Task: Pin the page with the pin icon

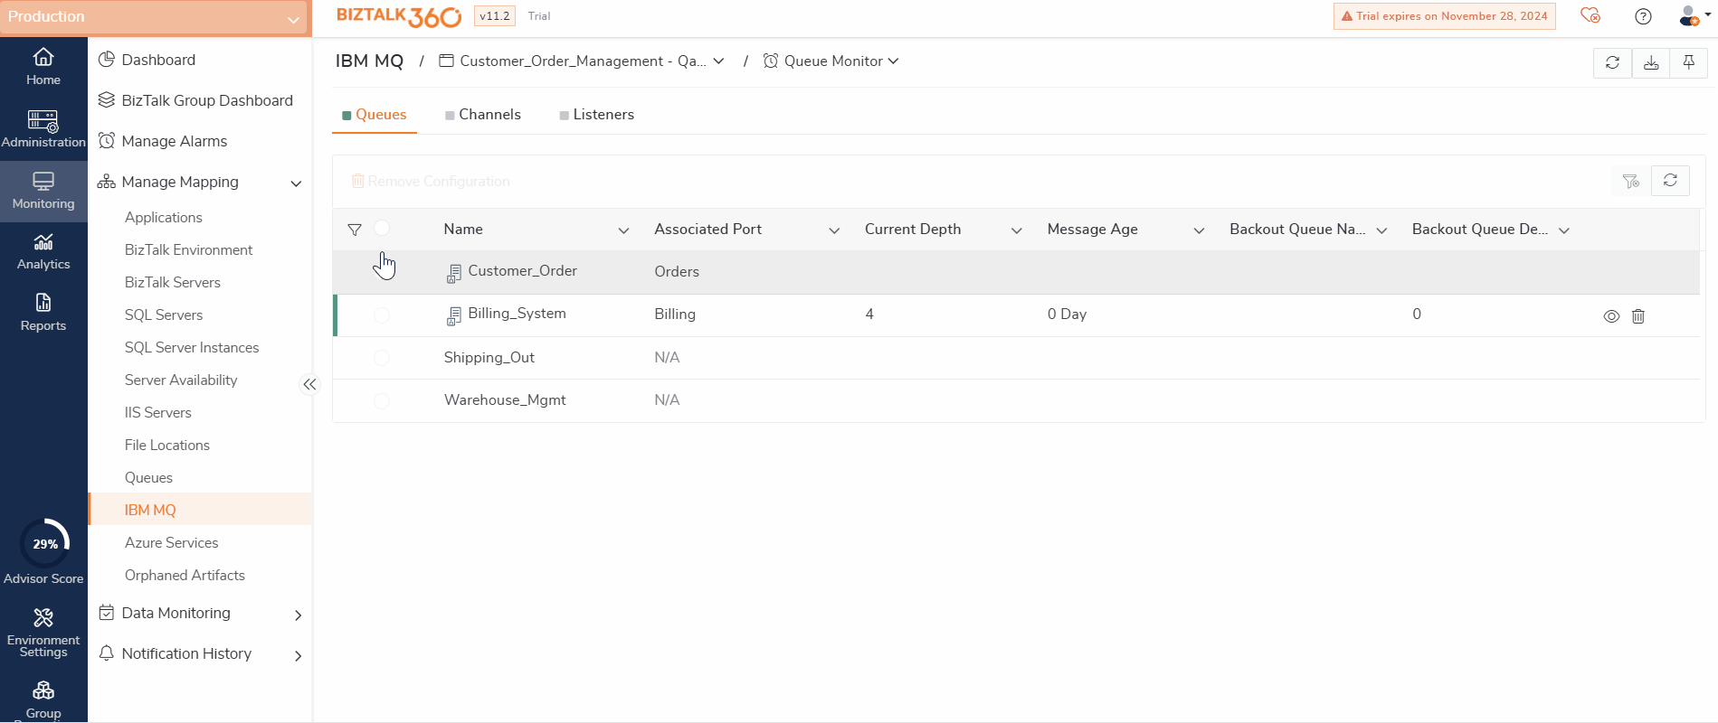Action: pos(1688,62)
